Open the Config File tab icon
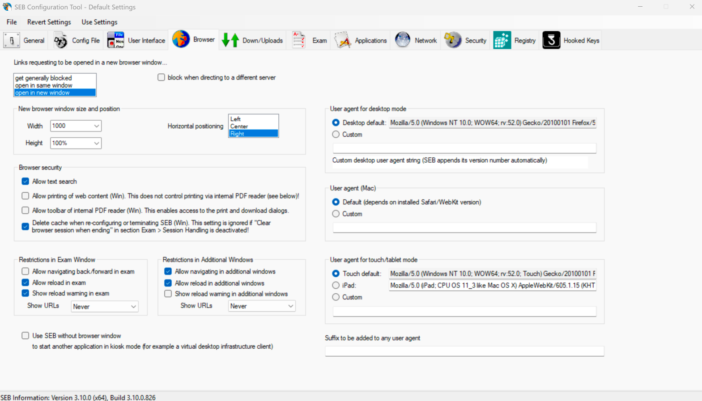This screenshot has height=401, width=702. coord(60,40)
